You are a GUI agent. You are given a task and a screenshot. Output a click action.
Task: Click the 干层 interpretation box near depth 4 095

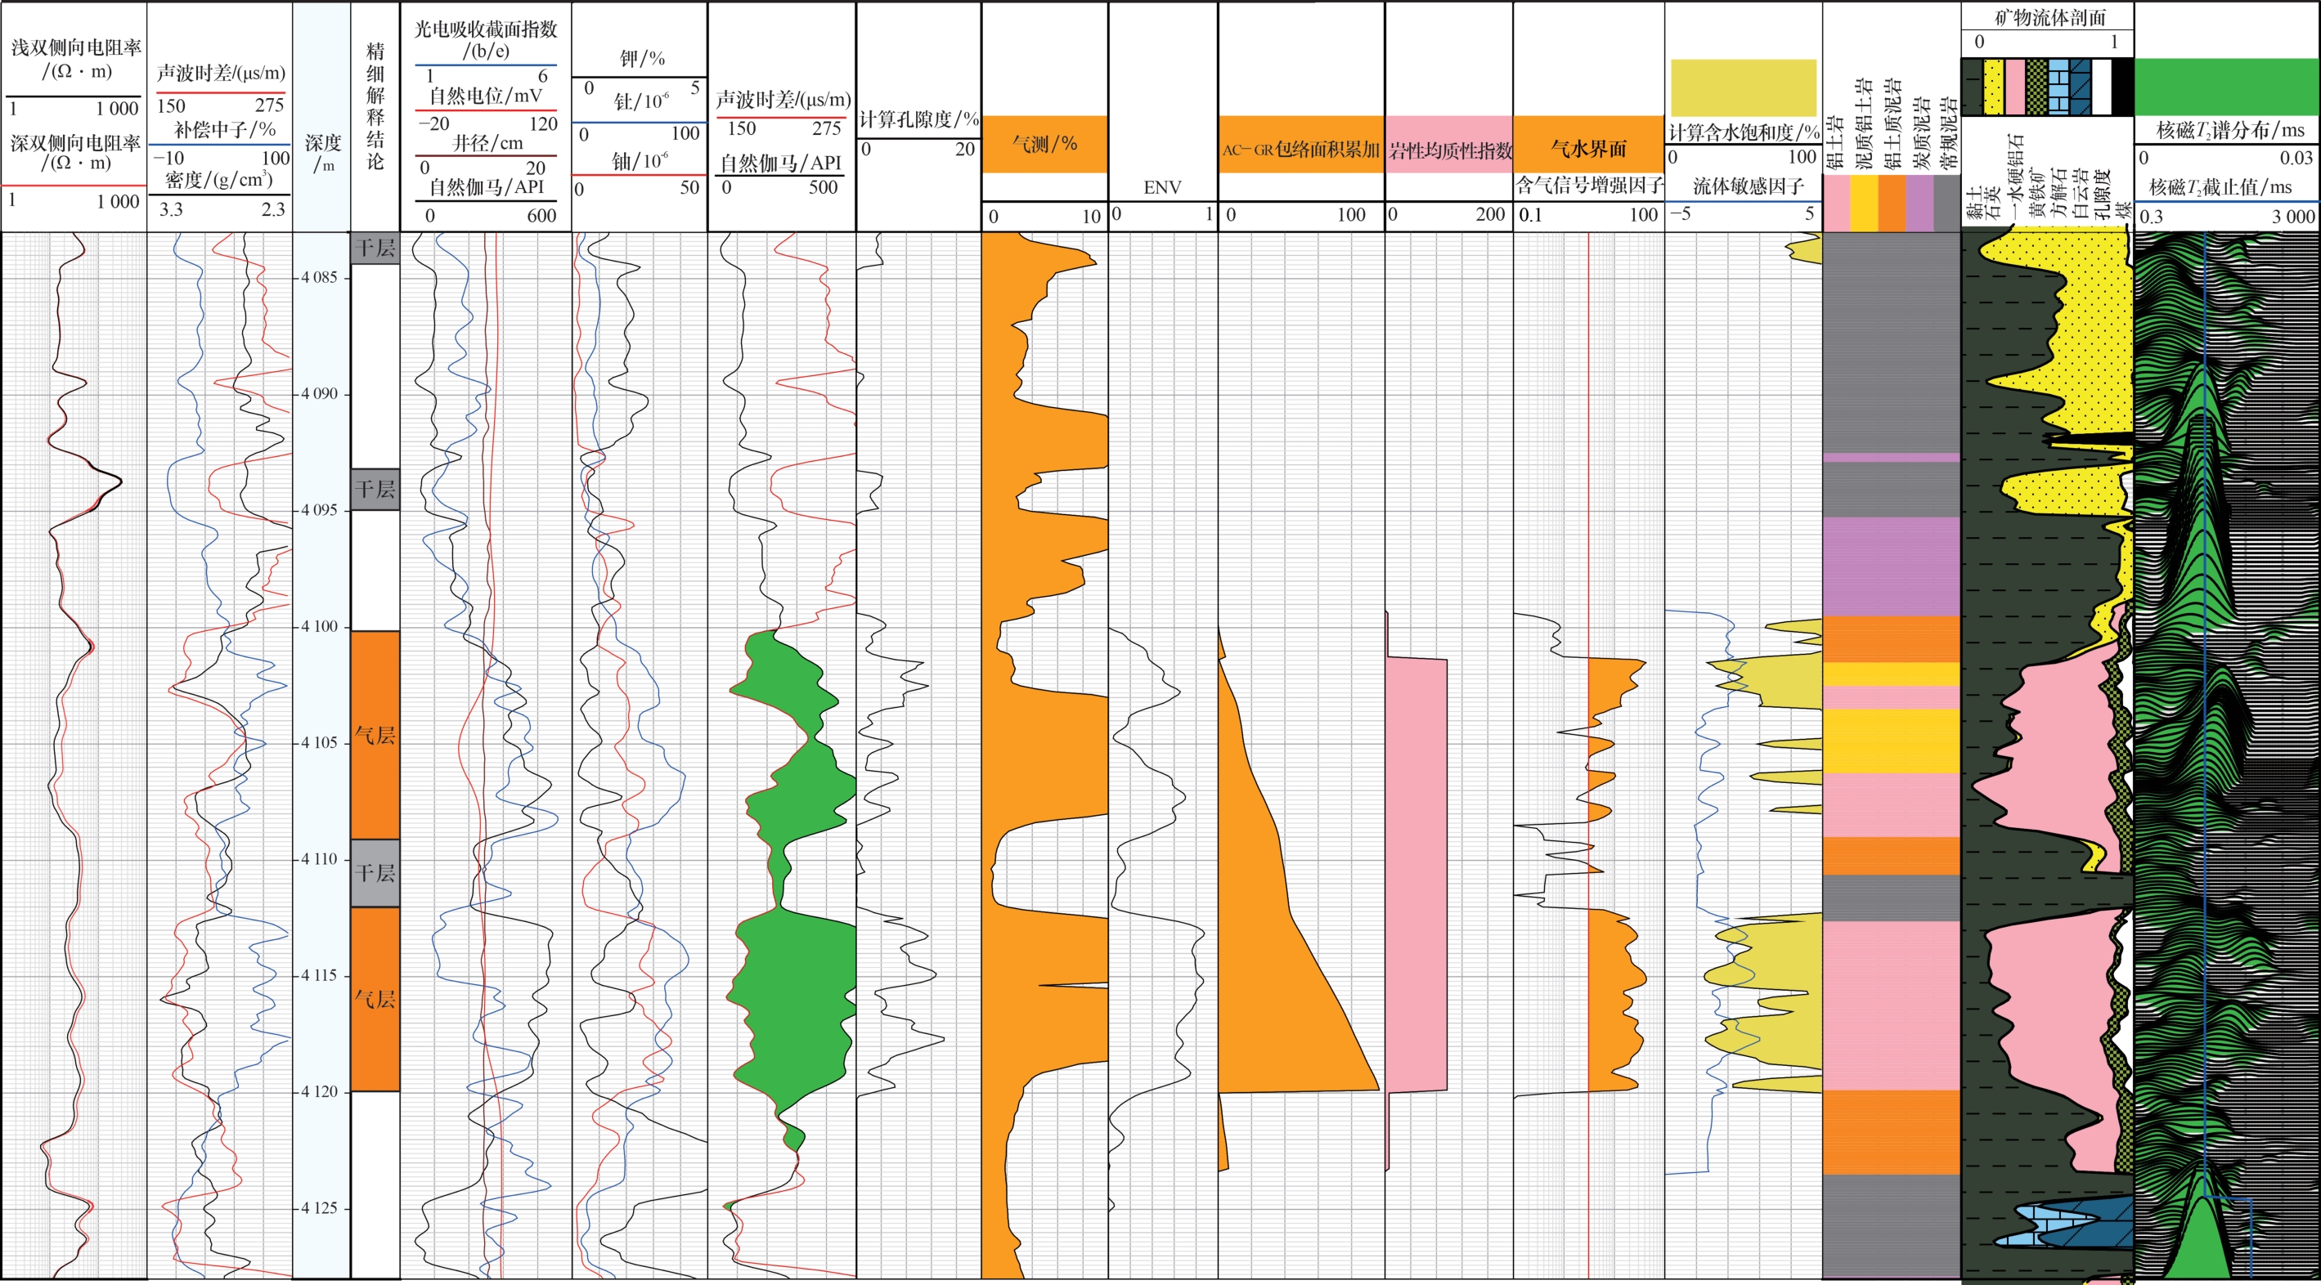pos(375,489)
